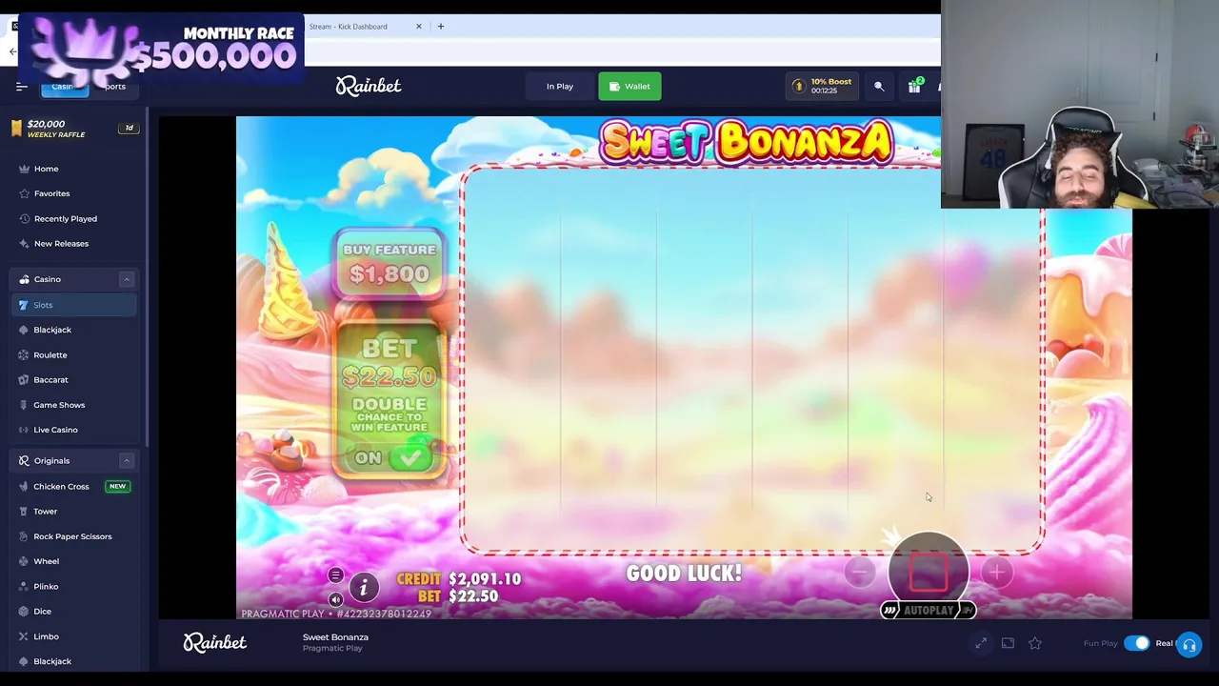Open Favorites in sidebar
1219x686 pixels.
click(x=51, y=193)
